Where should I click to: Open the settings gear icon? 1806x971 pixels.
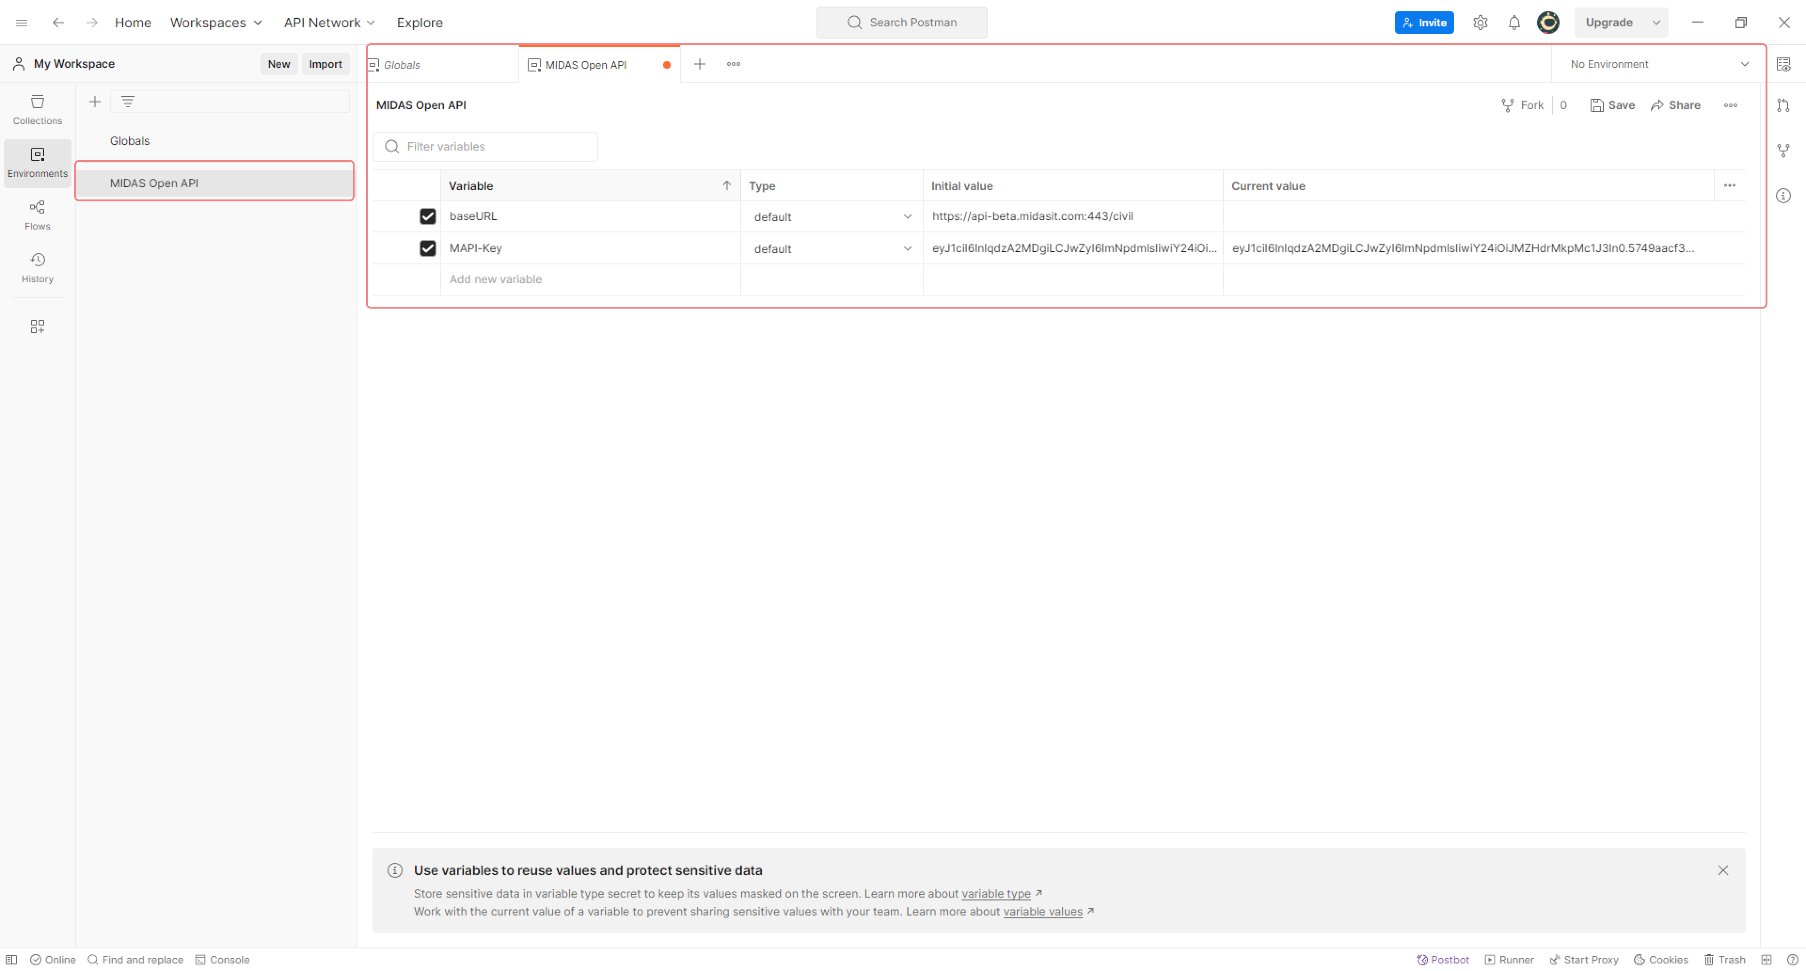click(x=1480, y=23)
